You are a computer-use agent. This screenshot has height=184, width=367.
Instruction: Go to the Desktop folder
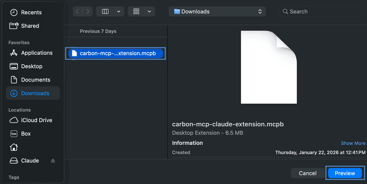[x=32, y=66]
